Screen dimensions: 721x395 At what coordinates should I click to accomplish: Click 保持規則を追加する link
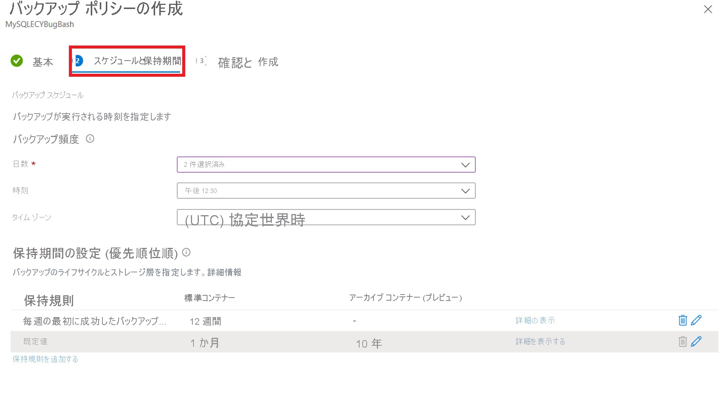pyautogui.click(x=45, y=359)
